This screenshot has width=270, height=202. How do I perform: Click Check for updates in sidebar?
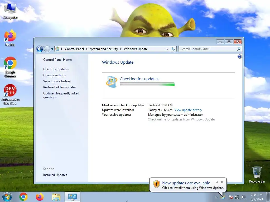point(56,69)
